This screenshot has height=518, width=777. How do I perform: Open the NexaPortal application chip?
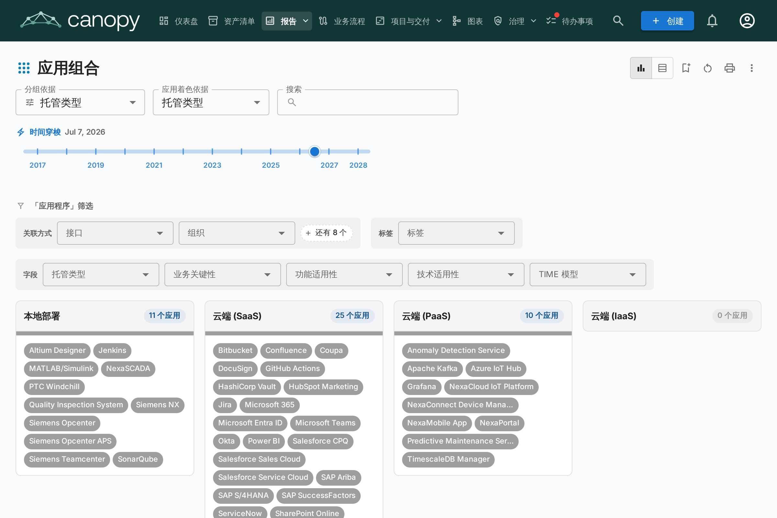click(500, 423)
